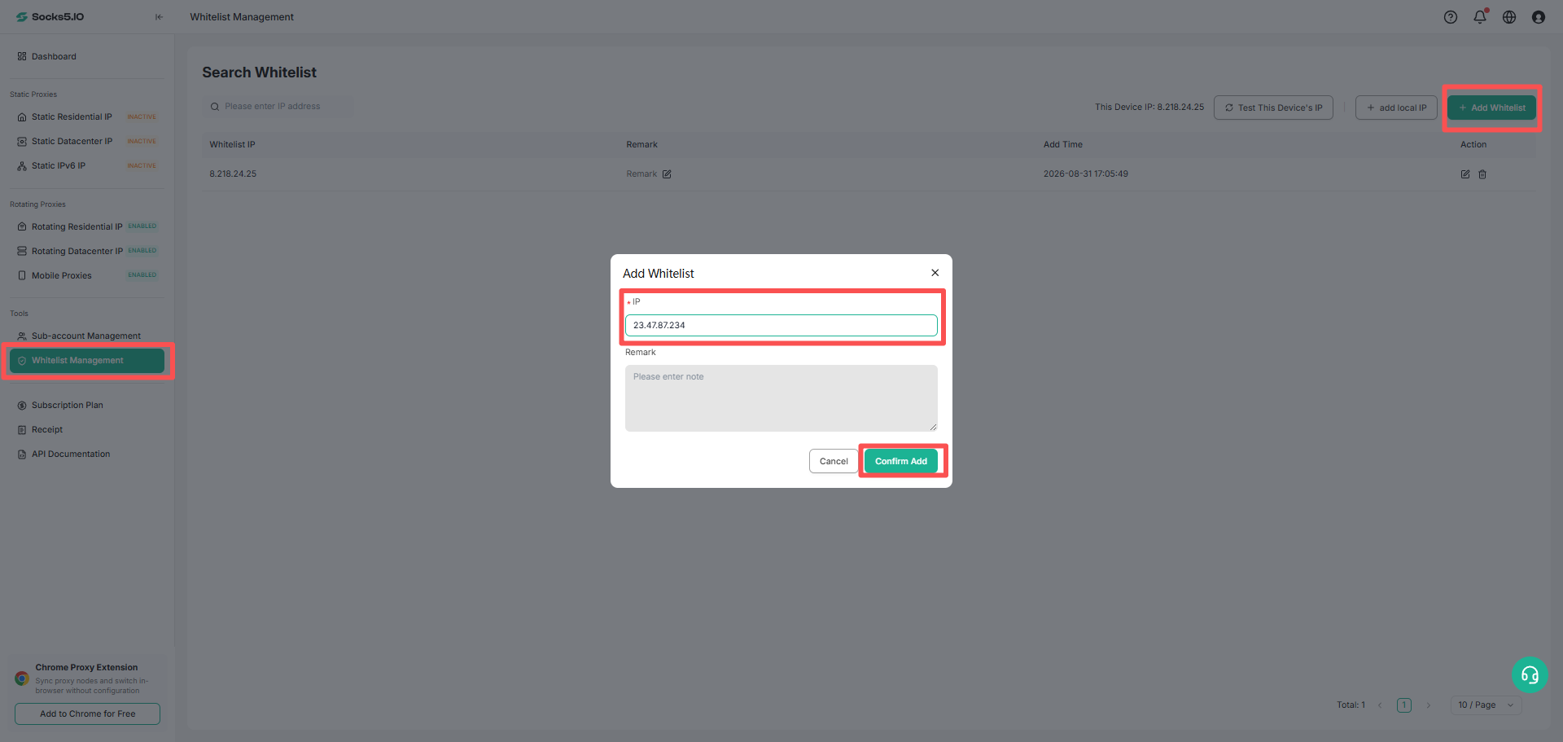1563x742 pixels.
Task: Open the user account avatar icon
Action: (x=1539, y=17)
